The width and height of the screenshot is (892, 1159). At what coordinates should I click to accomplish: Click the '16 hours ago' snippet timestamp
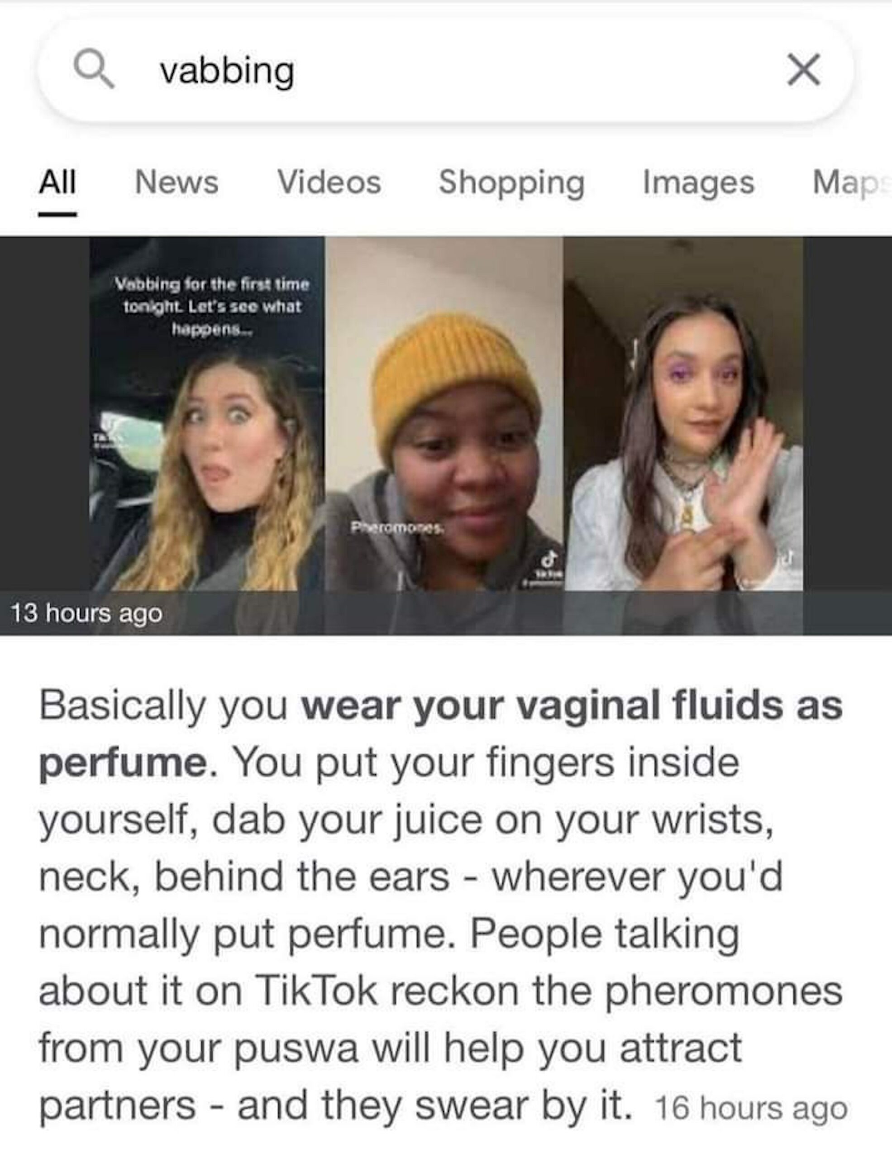tap(751, 1109)
